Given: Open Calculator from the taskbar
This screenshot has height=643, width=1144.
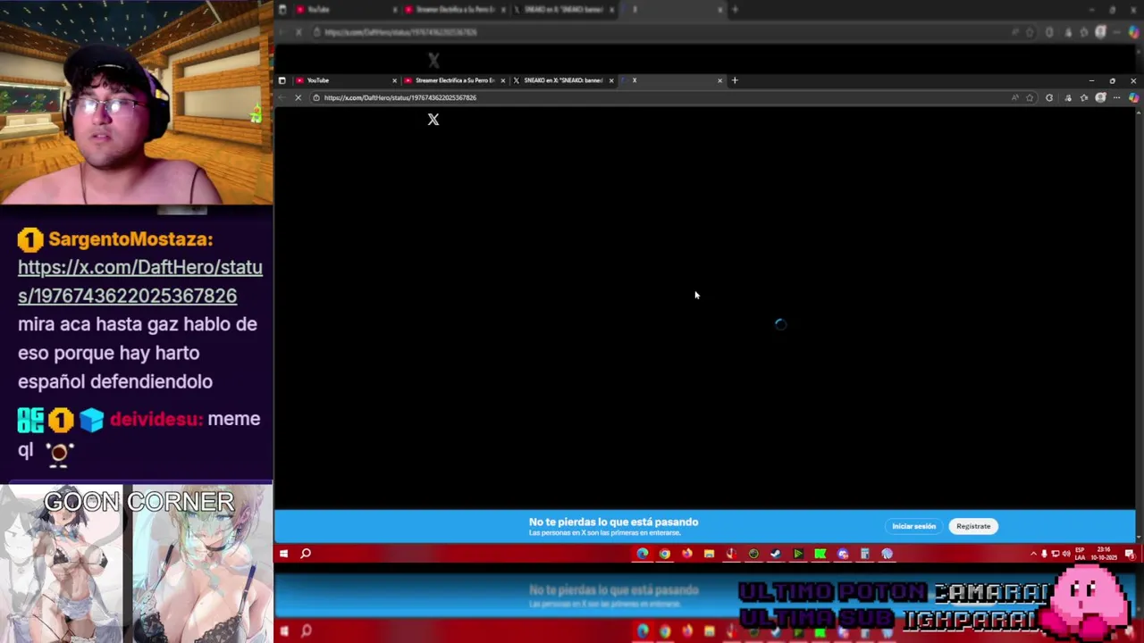Looking at the screenshot, I should tap(865, 554).
